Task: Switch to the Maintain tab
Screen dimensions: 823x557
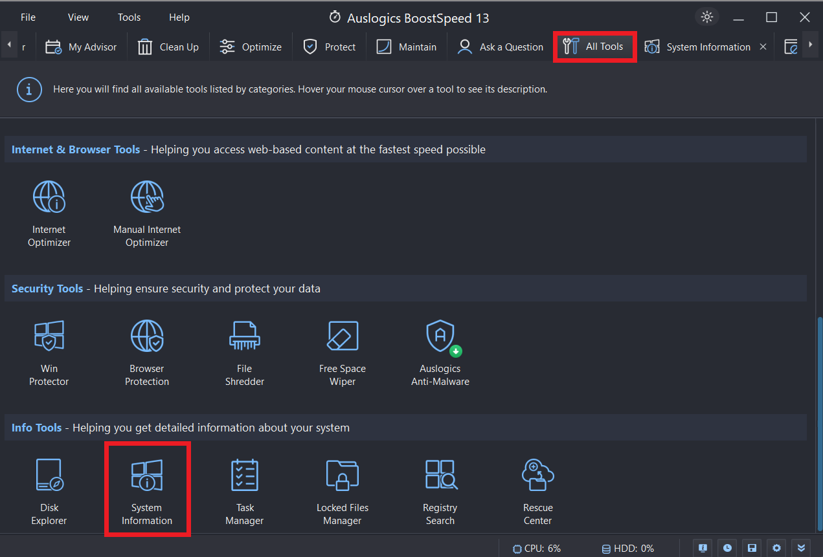Action: (x=406, y=47)
